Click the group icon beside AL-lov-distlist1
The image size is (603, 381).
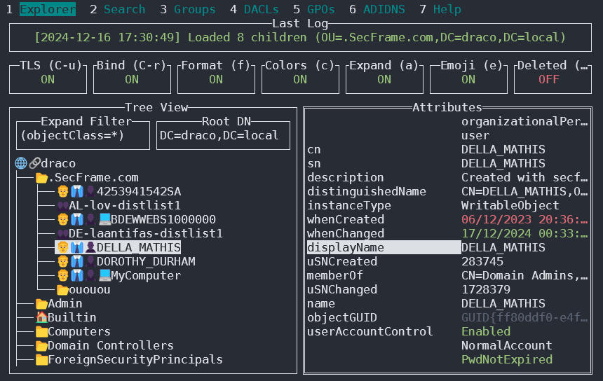click(62, 205)
